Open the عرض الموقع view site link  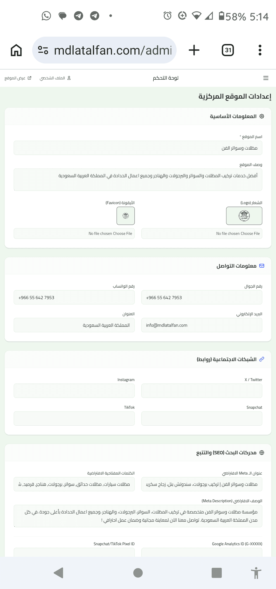tap(18, 78)
